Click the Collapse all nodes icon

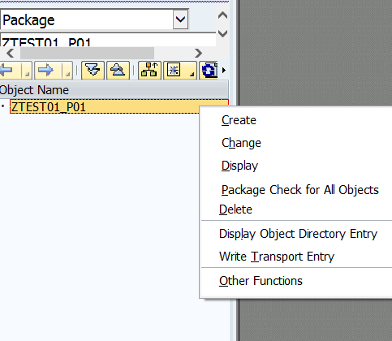(118, 71)
